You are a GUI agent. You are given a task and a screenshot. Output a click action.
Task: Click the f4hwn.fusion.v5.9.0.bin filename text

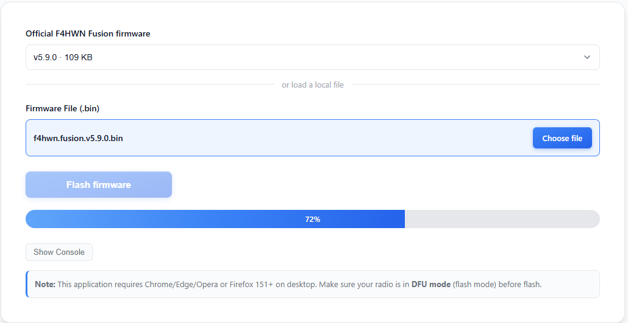click(78, 138)
